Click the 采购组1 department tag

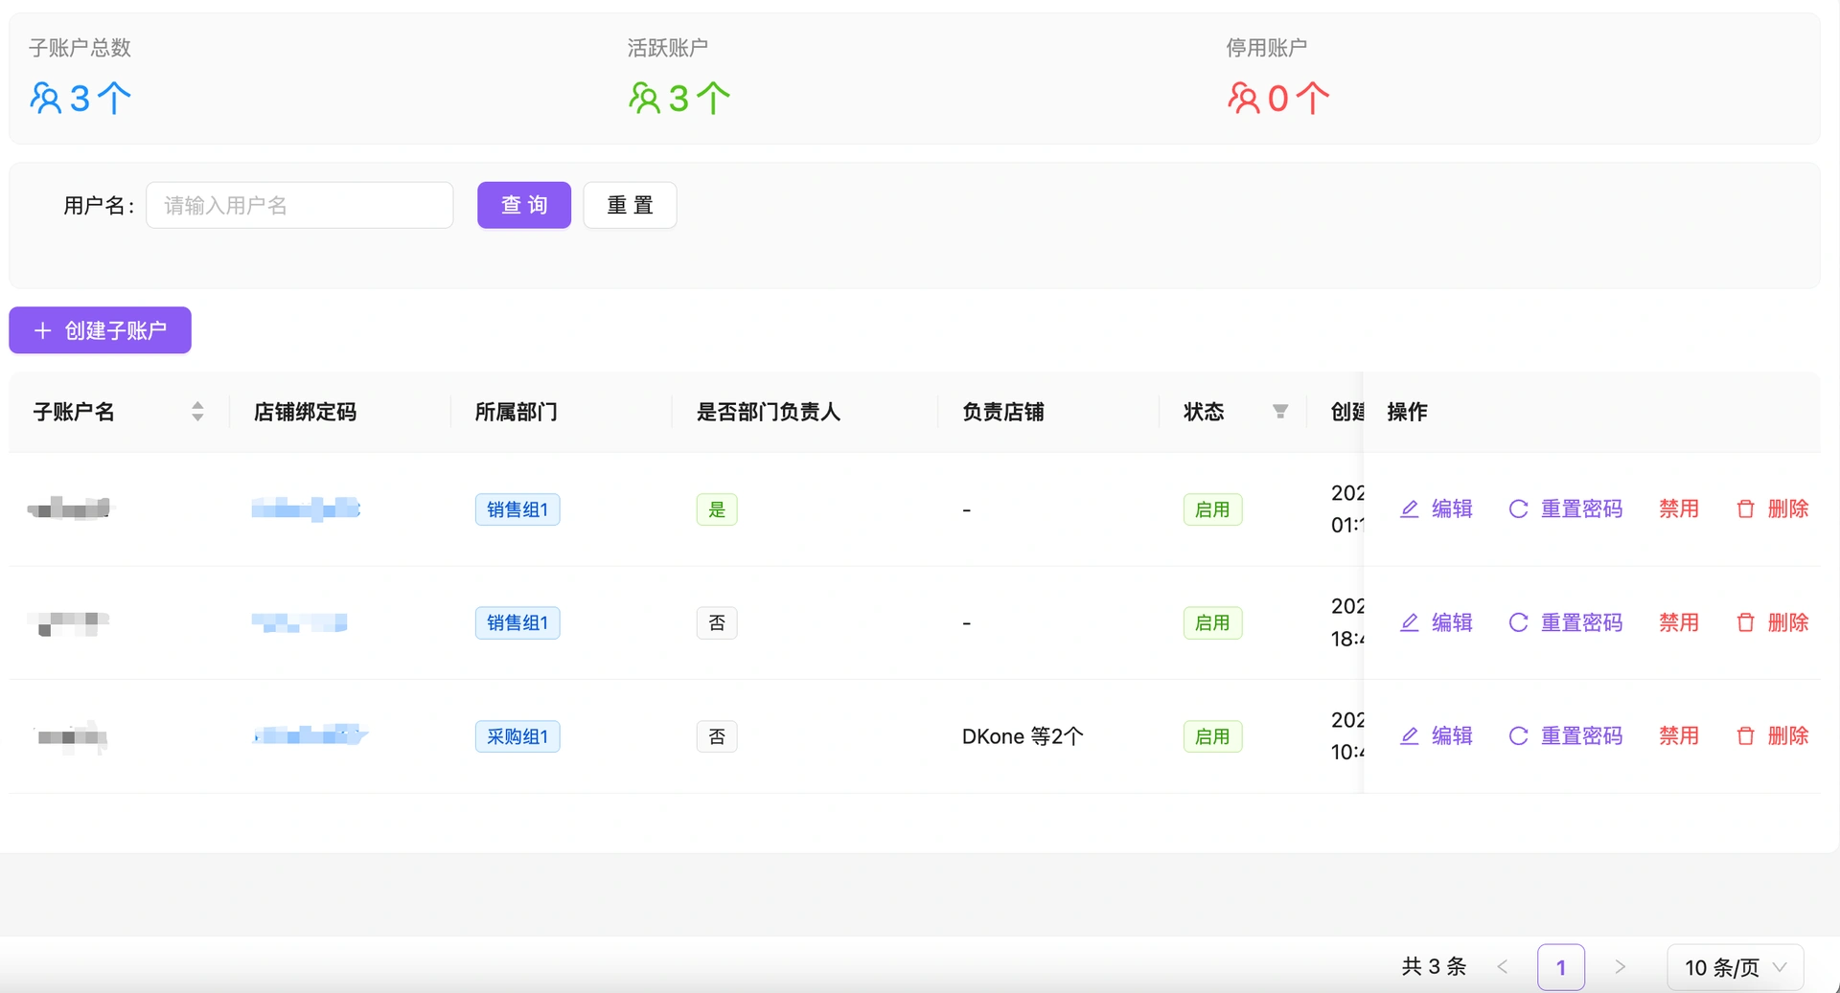[x=517, y=736]
